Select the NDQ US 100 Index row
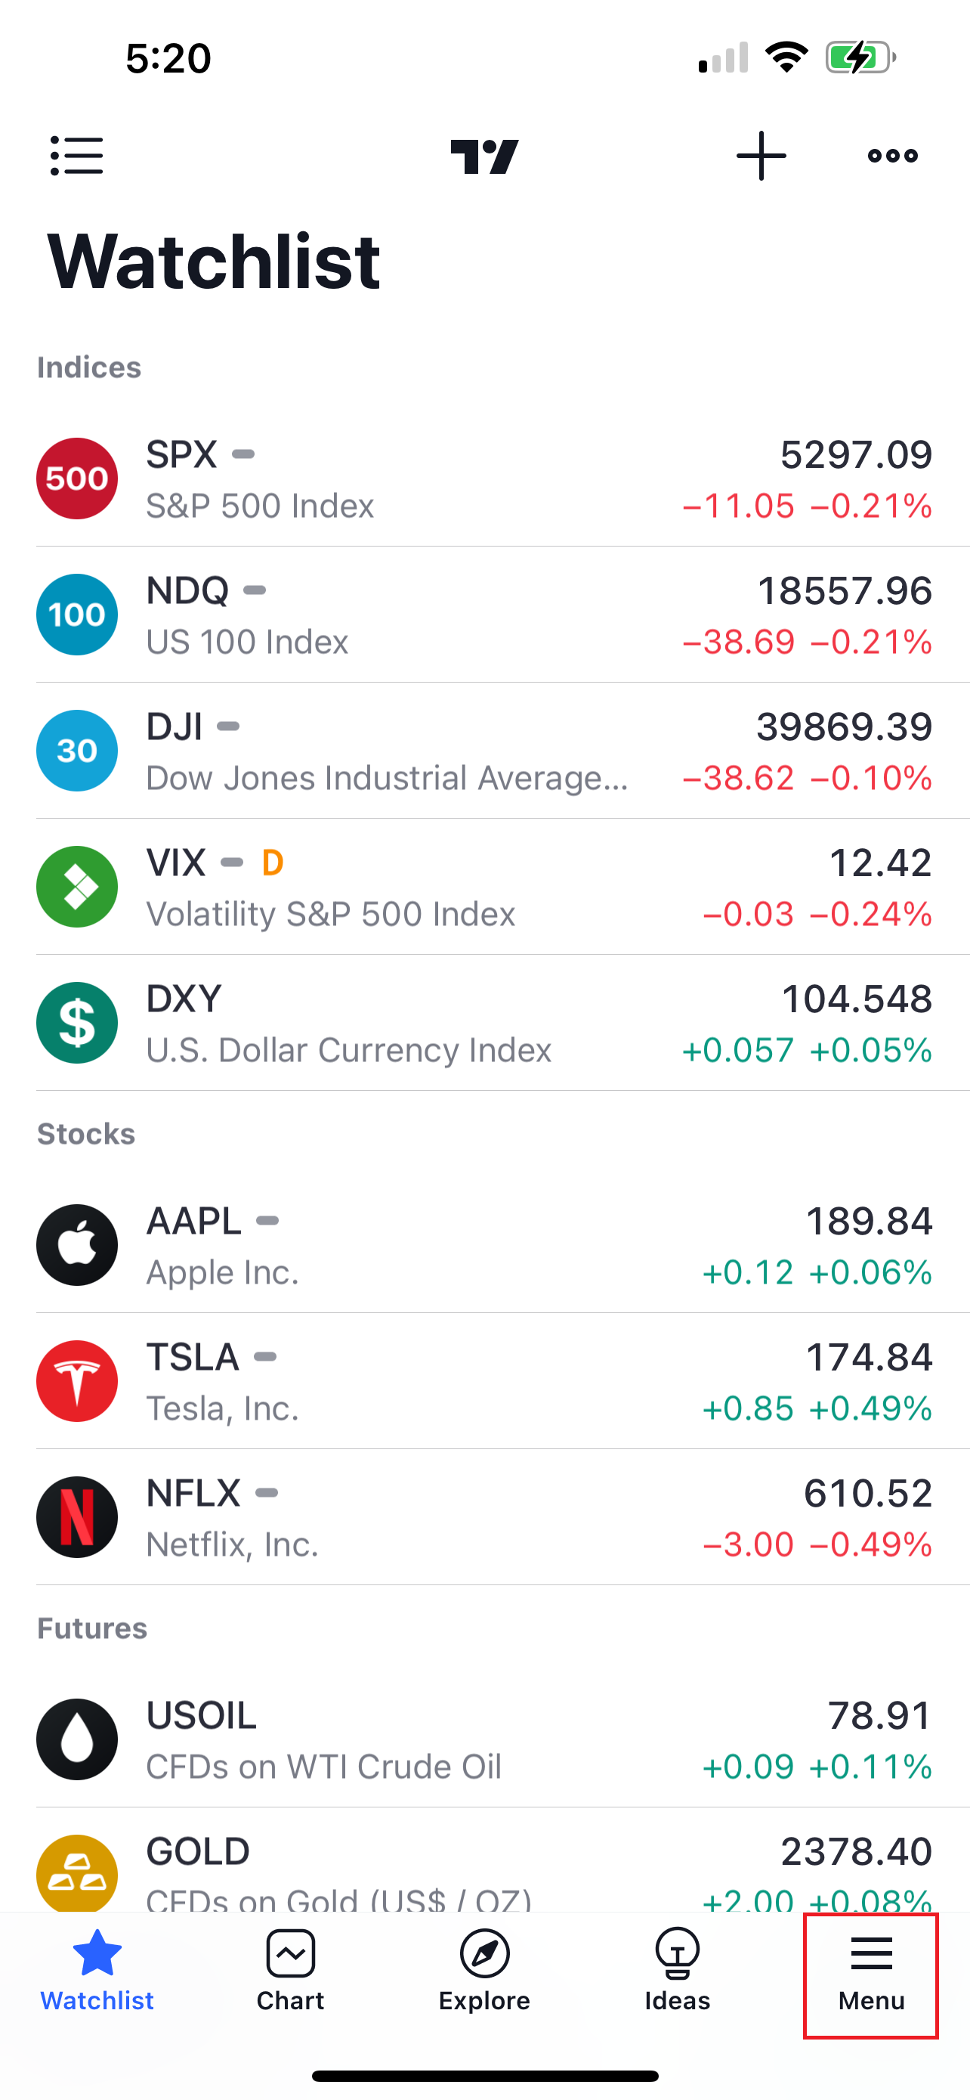 click(x=484, y=615)
